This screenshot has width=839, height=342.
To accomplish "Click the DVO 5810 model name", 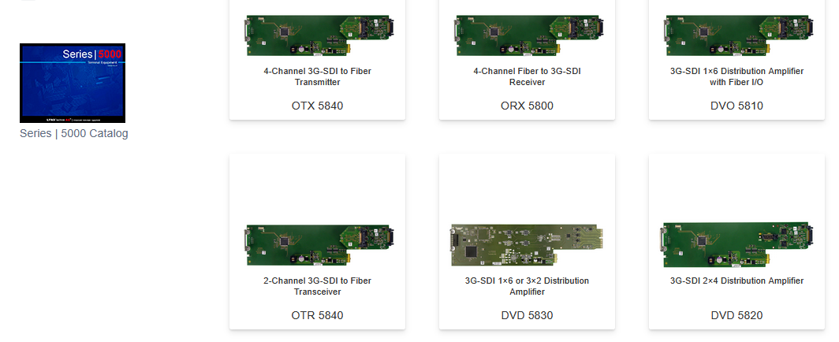I will tap(736, 106).
